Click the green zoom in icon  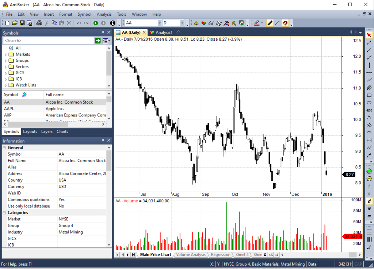click(x=369, y=171)
